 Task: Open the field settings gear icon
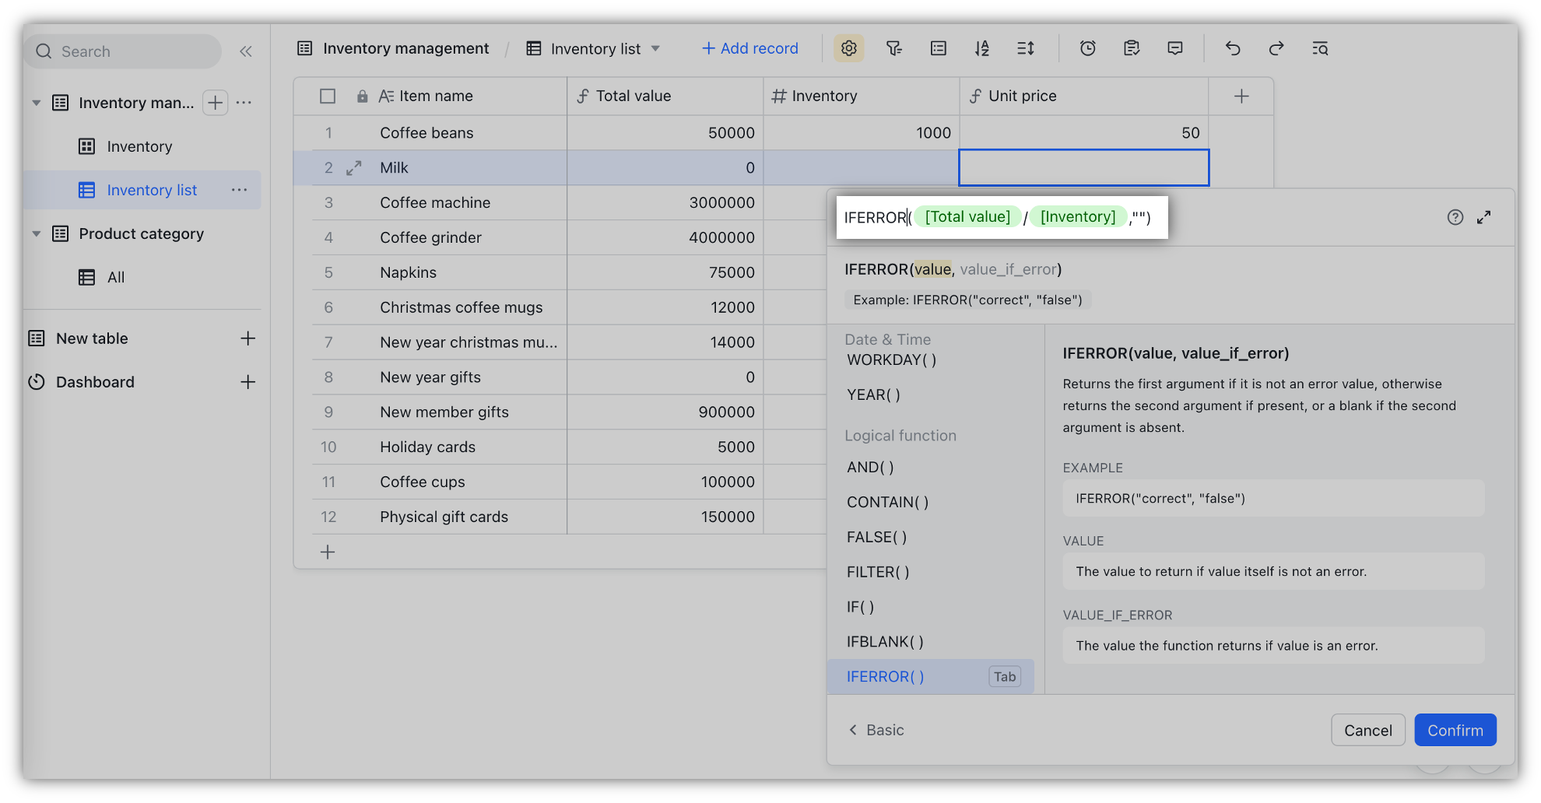(x=848, y=48)
